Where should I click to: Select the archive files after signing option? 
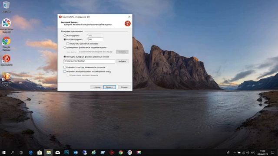(x=65, y=47)
